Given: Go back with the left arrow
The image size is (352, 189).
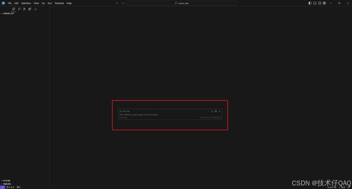Looking at the screenshot, I should pos(117,3).
